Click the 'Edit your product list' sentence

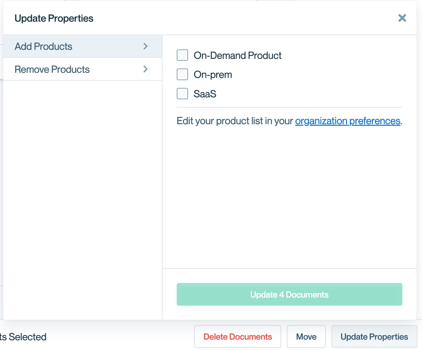pos(235,121)
